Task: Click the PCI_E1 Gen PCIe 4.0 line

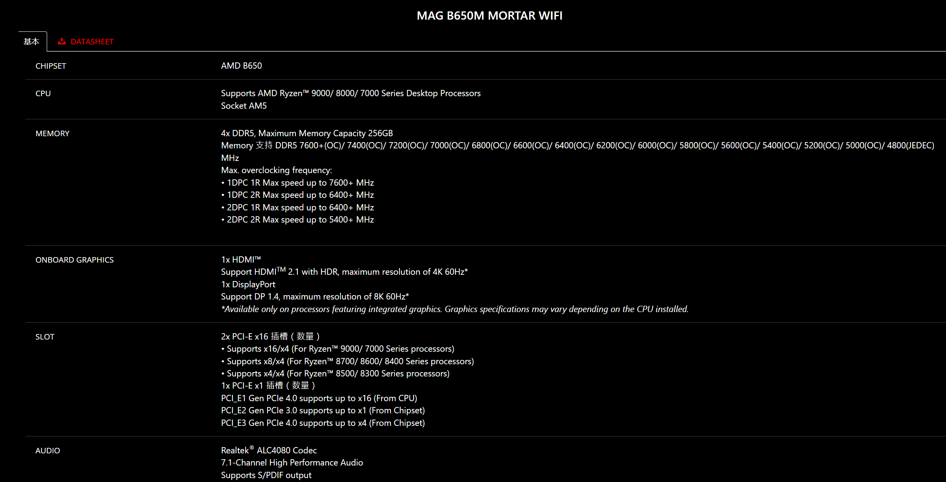Action: click(319, 398)
